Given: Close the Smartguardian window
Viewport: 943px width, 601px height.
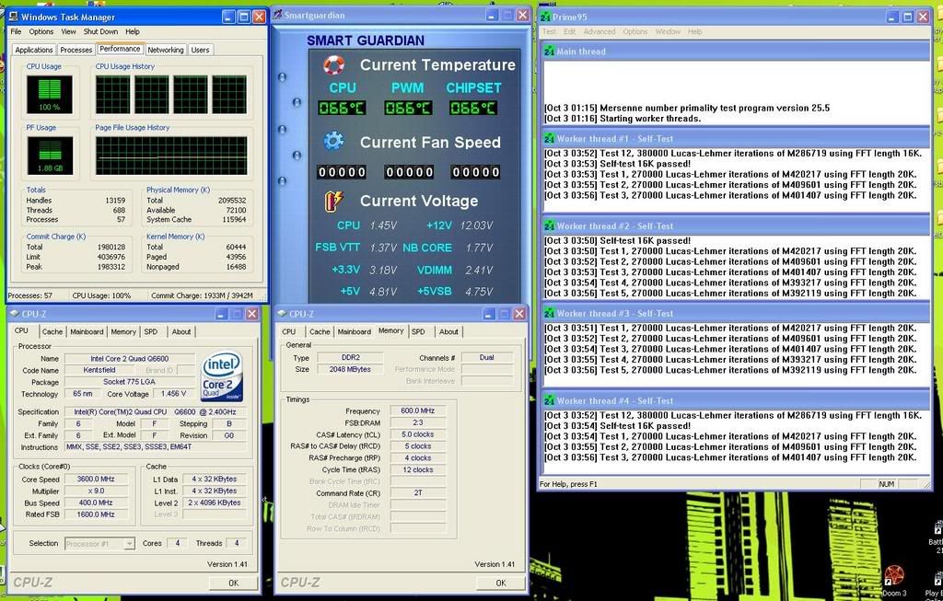Looking at the screenshot, I should (x=523, y=15).
